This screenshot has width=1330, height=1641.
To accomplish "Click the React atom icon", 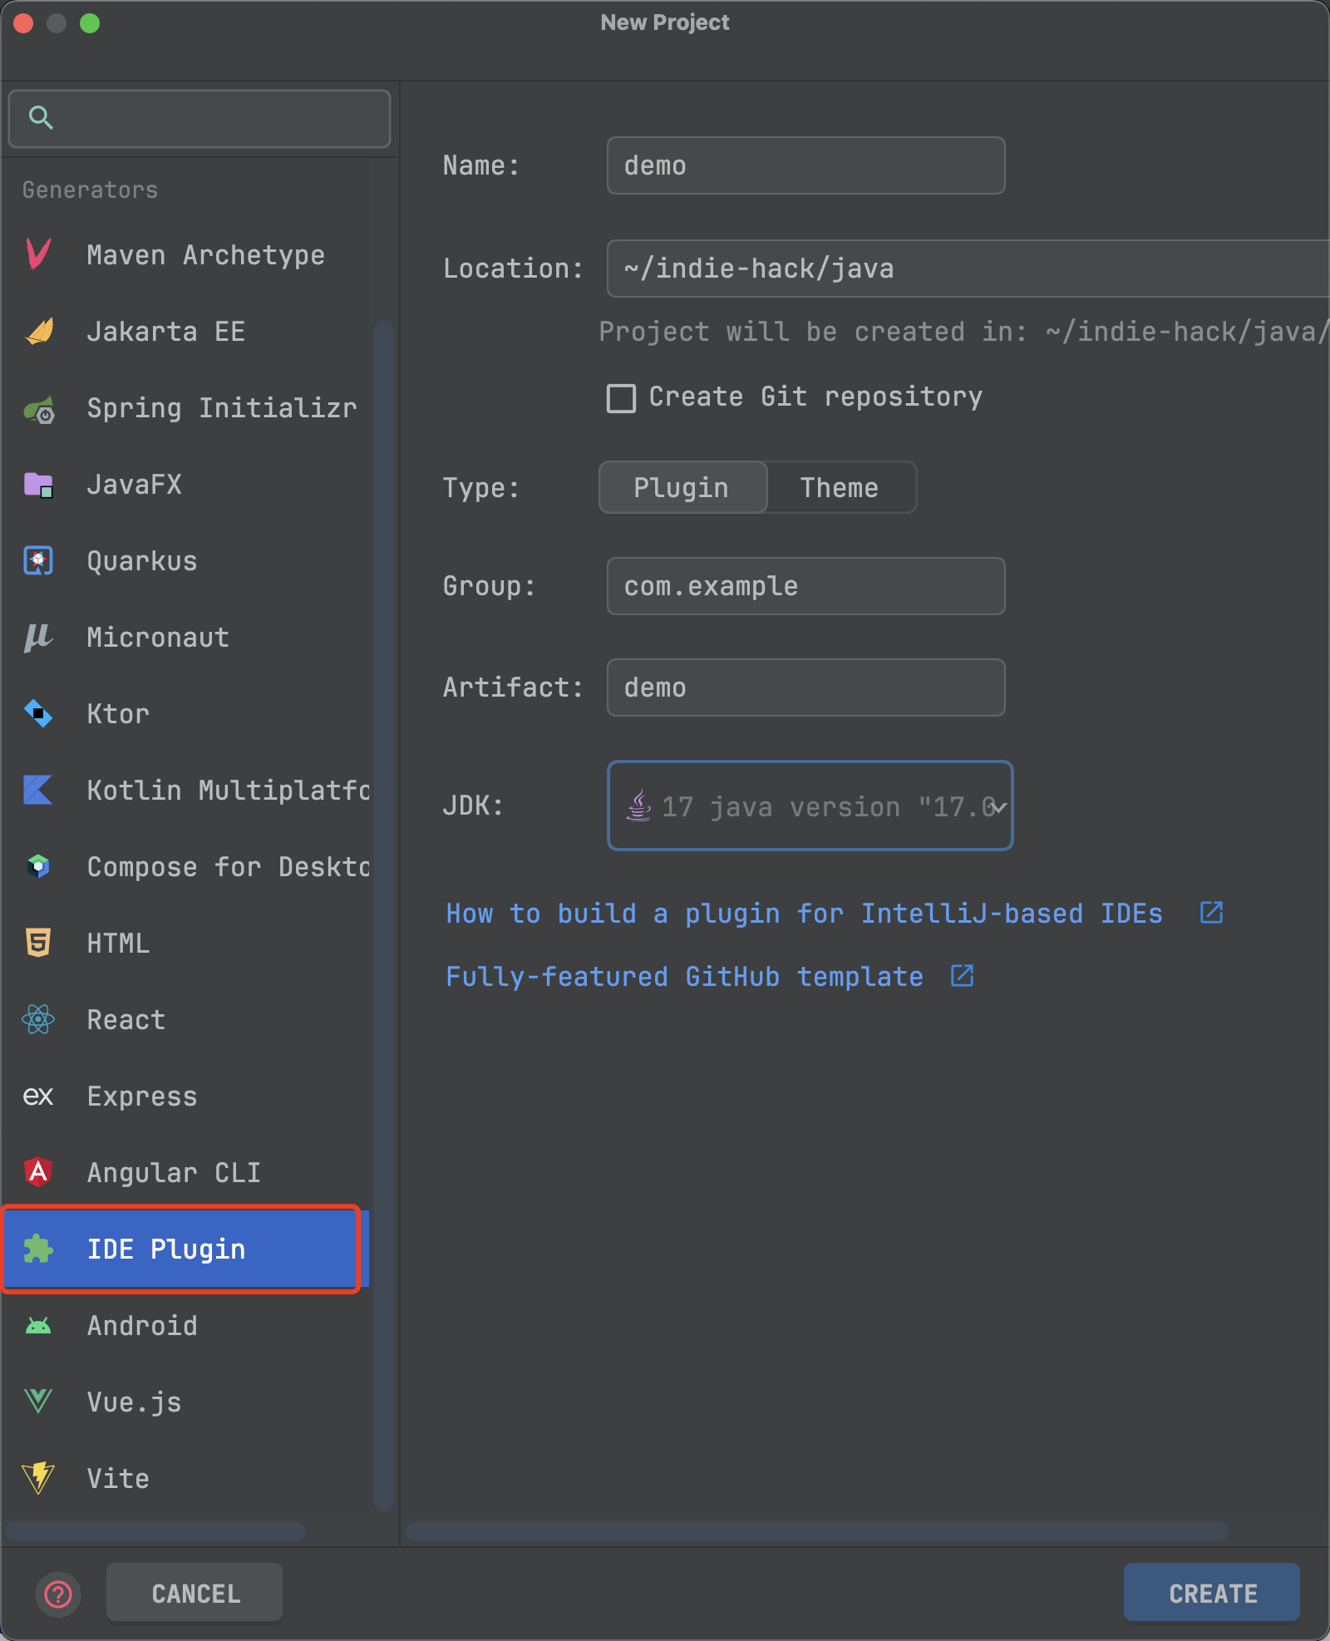I will coord(38,1019).
